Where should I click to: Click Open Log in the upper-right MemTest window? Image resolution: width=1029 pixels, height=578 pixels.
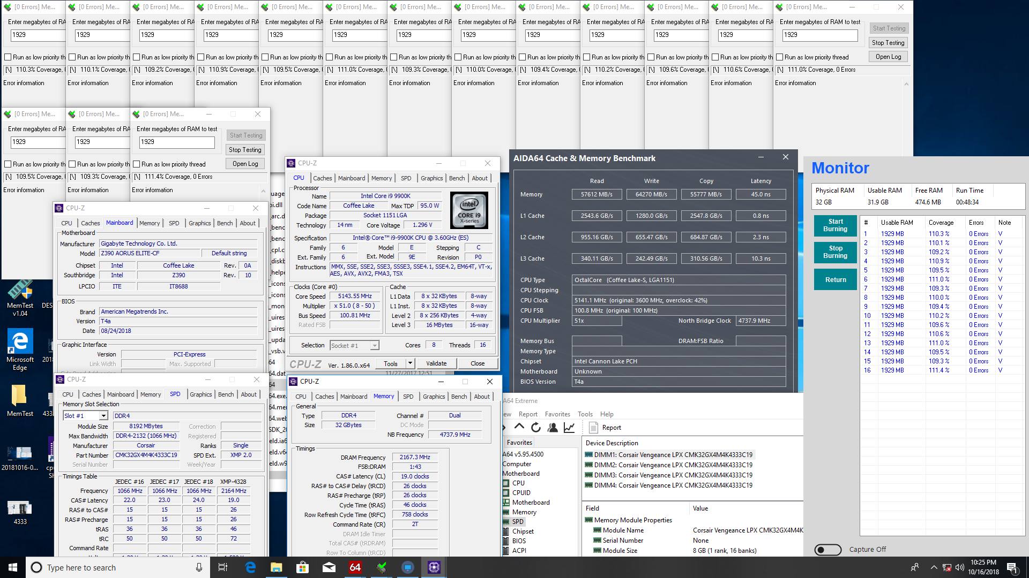click(x=888, y=57)
